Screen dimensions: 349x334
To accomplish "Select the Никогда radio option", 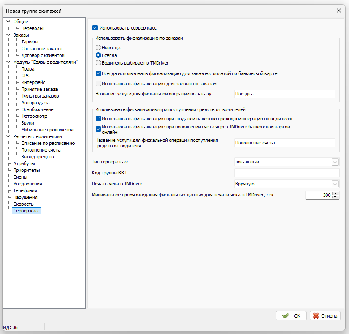I will [x=98, y=48].
